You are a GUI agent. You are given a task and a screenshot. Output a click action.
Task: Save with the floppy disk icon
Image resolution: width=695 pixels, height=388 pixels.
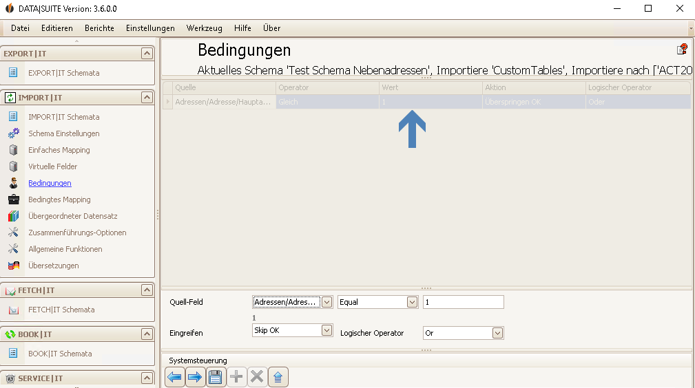coord(216,377)
